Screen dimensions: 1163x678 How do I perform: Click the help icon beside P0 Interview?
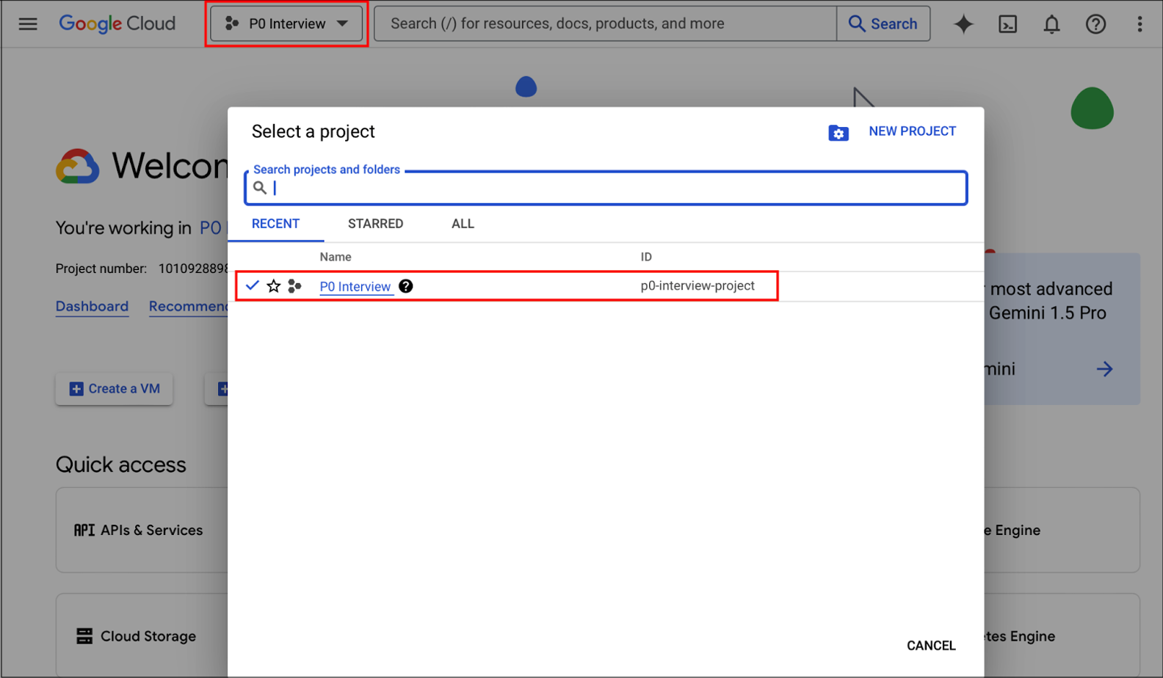pyautogui.click(x=406, y=286)
